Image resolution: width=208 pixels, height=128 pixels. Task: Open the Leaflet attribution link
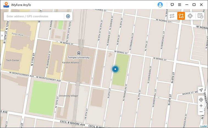pos(204,126)
